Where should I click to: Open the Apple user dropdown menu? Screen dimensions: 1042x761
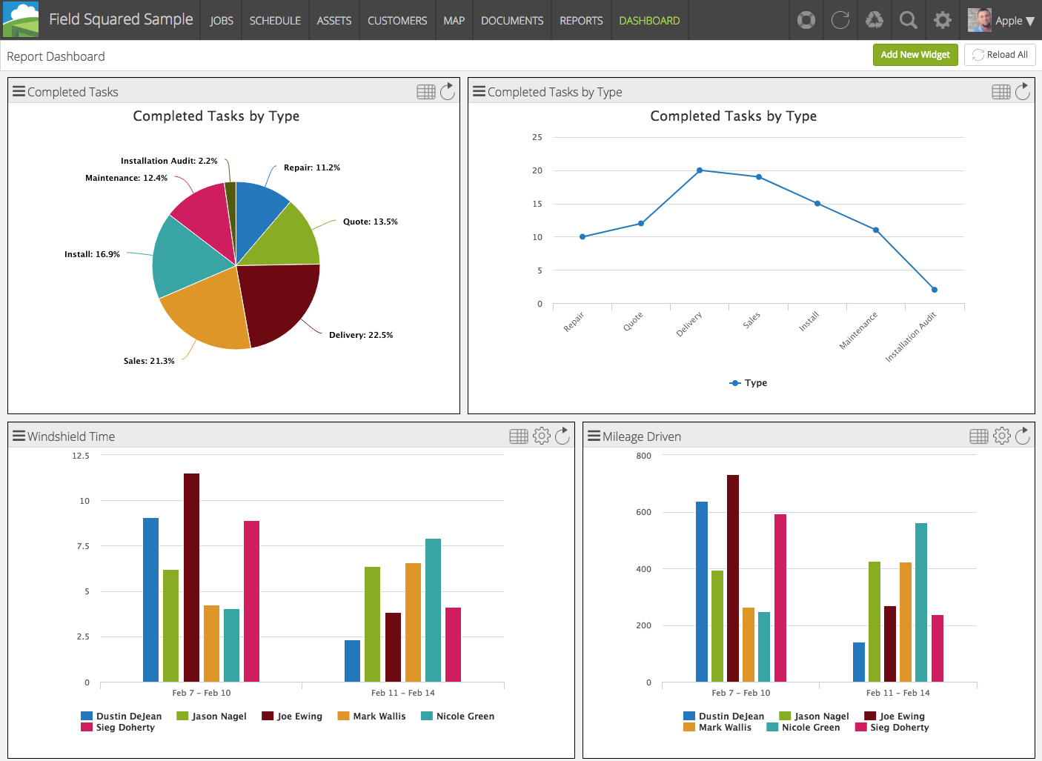1015,21
